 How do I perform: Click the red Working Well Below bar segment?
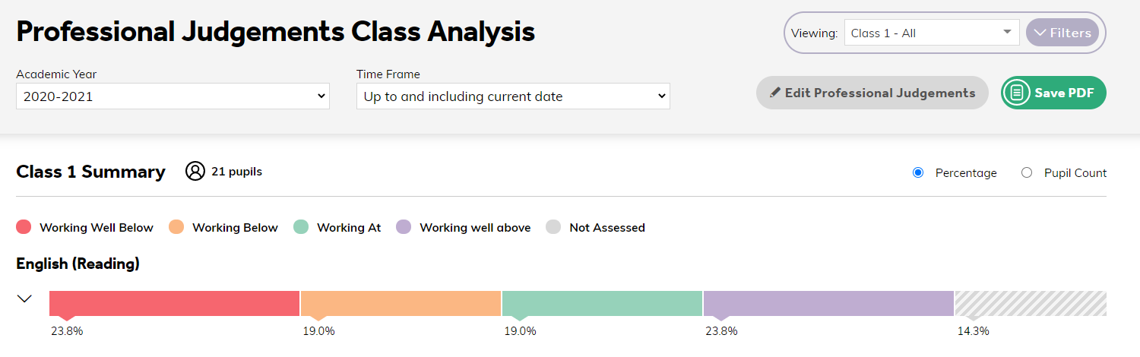pyautogui.click(x=174, y=303)
